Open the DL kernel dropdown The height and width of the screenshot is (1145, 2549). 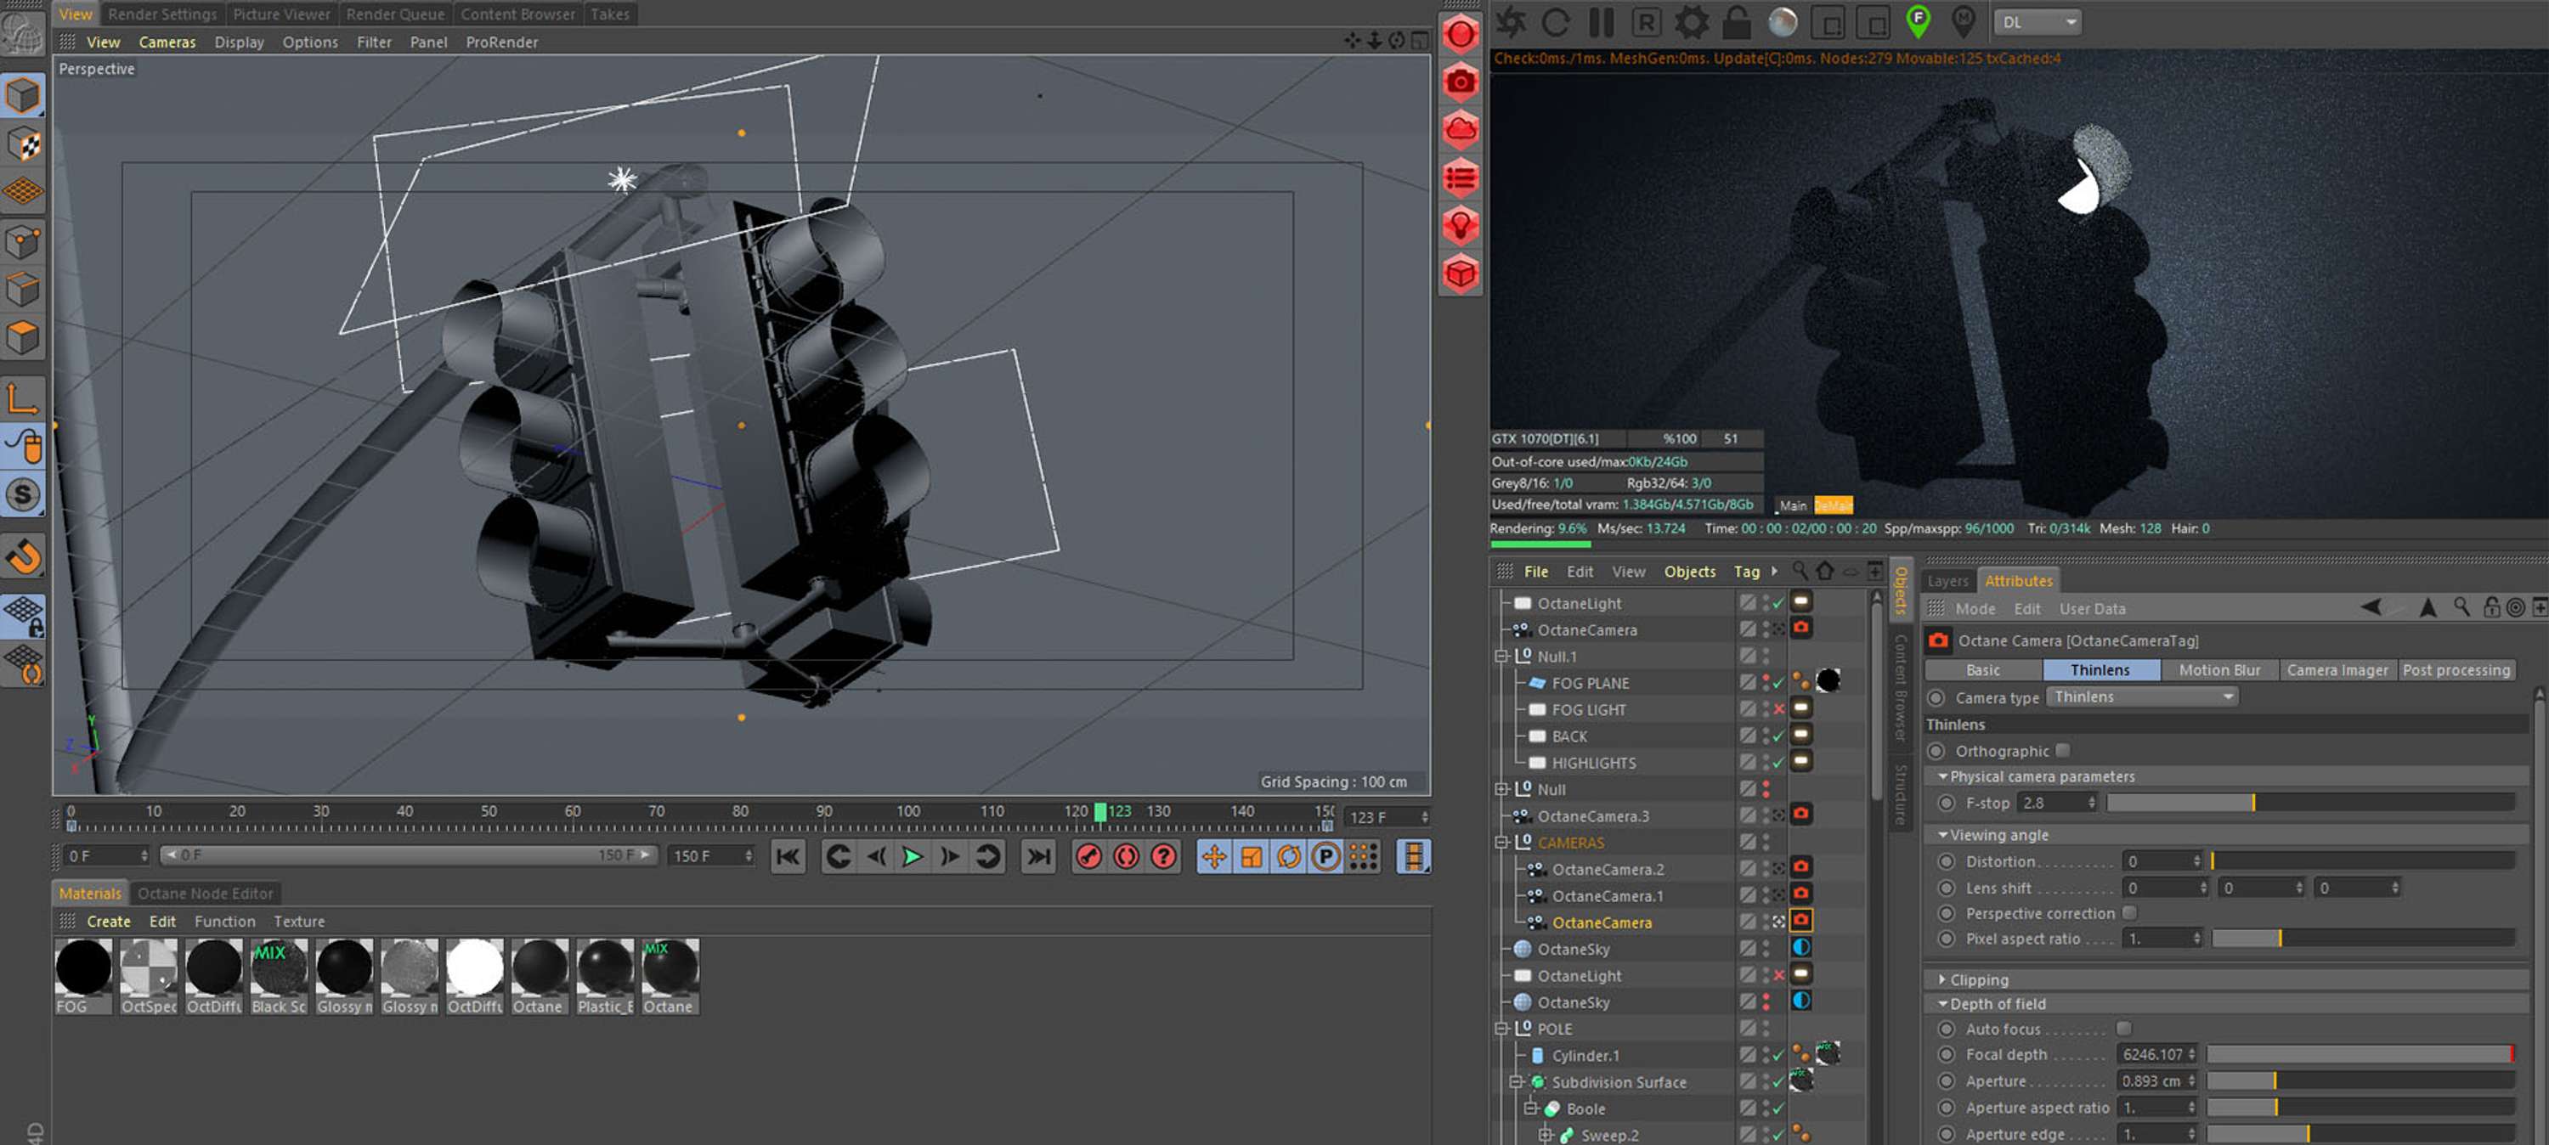point(2038,22)
